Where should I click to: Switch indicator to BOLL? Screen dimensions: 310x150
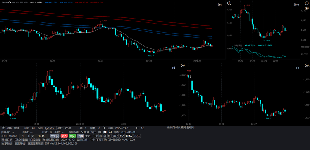pyautogui.click(x=137, y=136)
